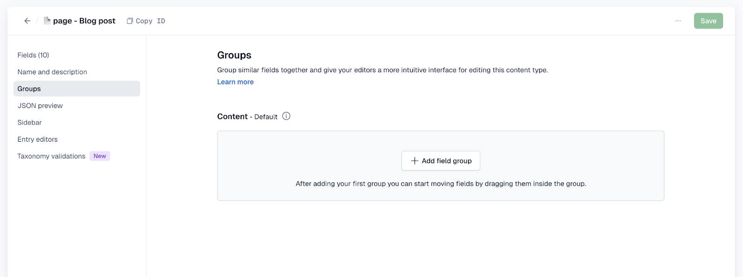Click the "page - Blog post" title
The image size is (743, 277).
(84, 21)
